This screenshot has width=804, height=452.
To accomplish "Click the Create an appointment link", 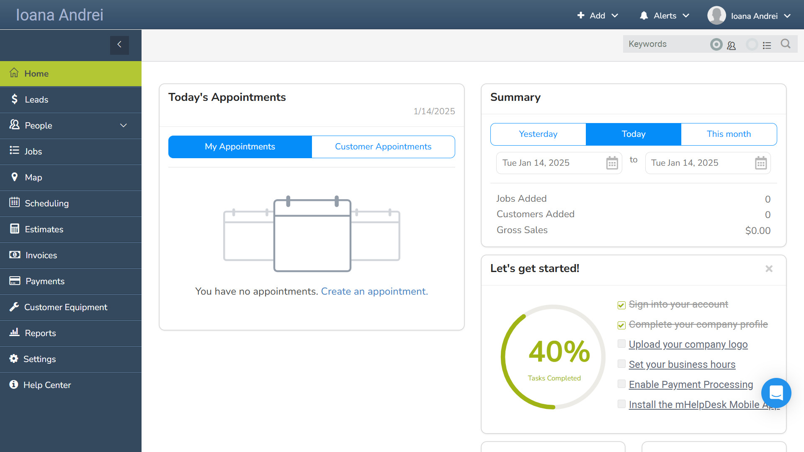I will pos(374,291).
